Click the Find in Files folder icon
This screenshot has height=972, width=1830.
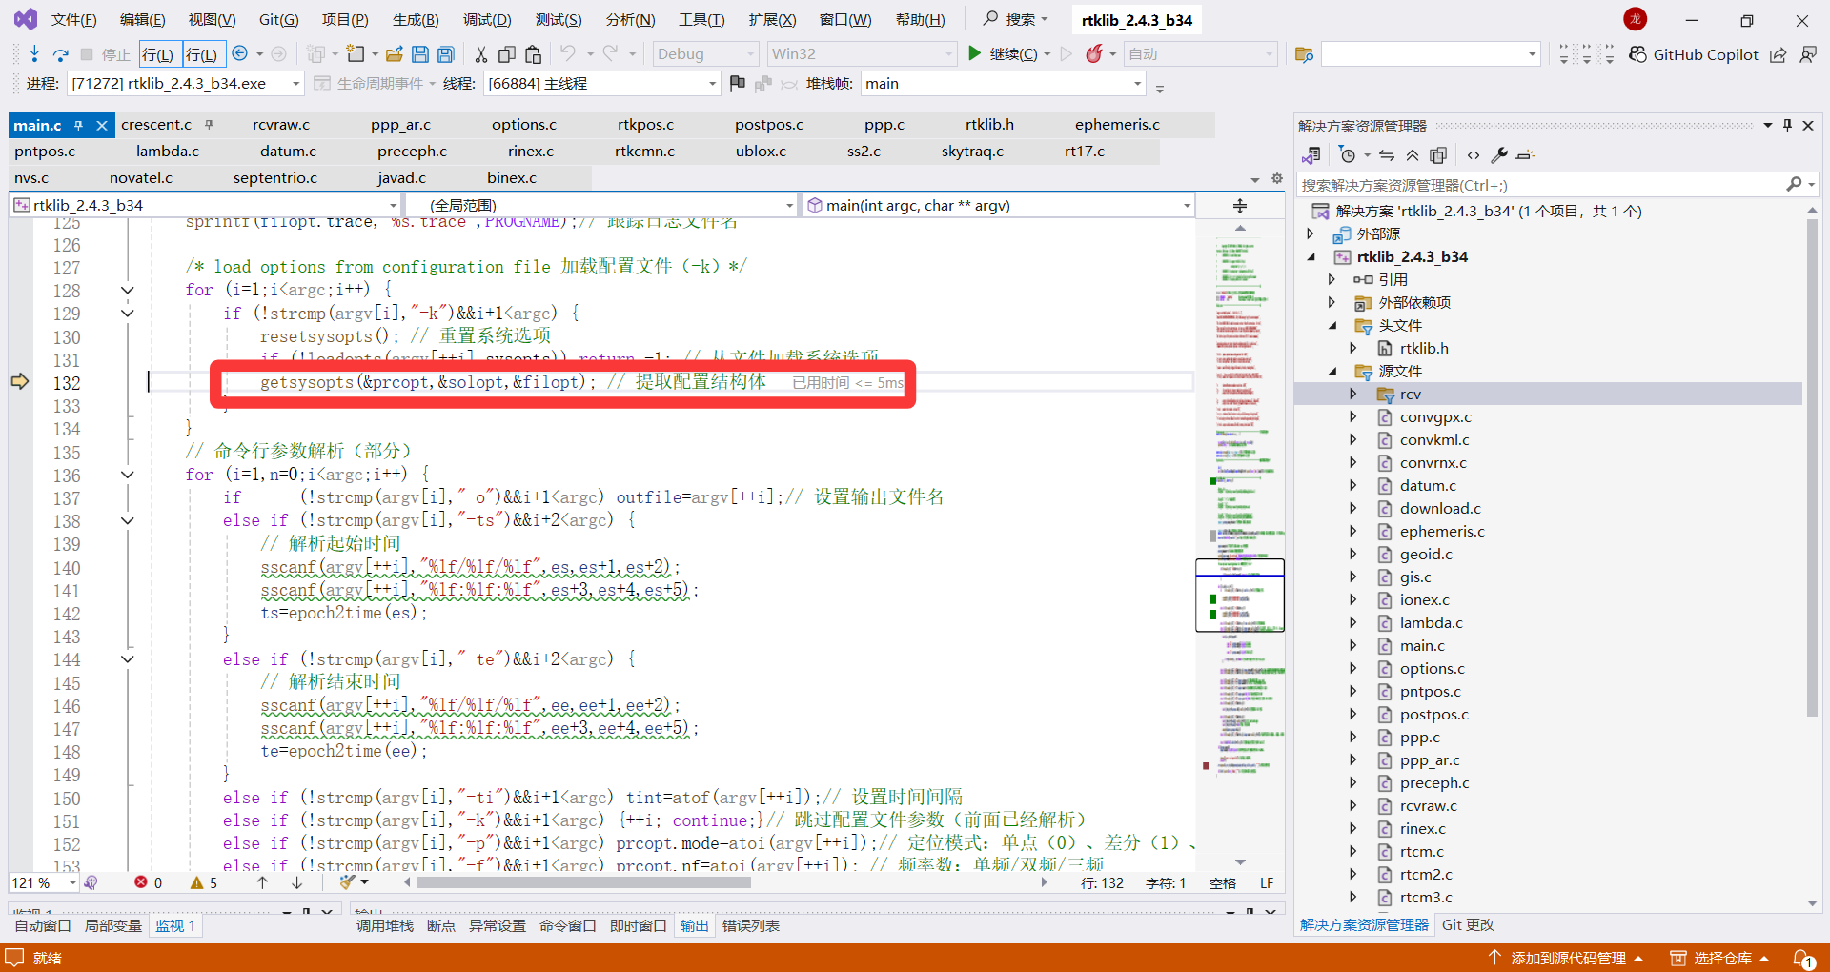pos(1305,54)
